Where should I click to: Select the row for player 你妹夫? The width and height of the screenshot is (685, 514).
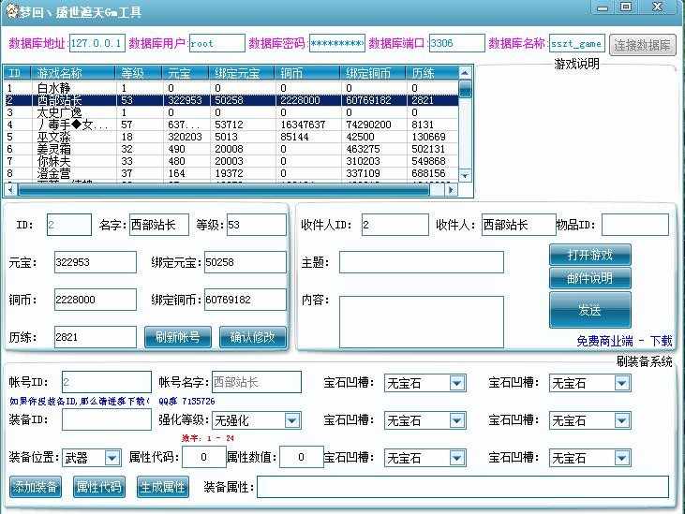pyautogui.click(x=231, y=161)
